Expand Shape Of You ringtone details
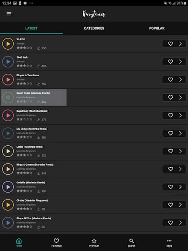The width and height of the screenshot is (188, 251). (180, 223)
